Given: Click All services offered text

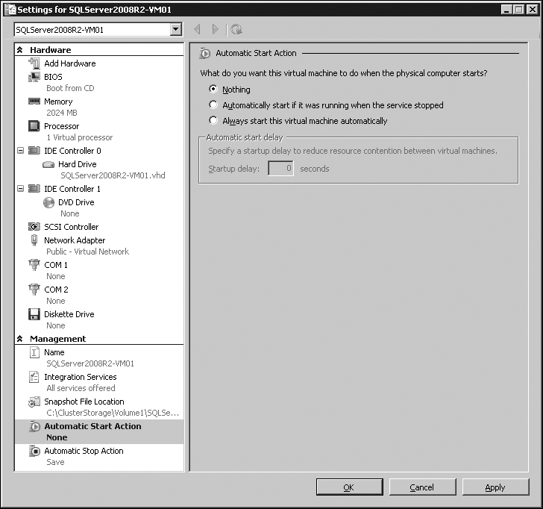Looking at the screenshot, I should tap(81, 388).
